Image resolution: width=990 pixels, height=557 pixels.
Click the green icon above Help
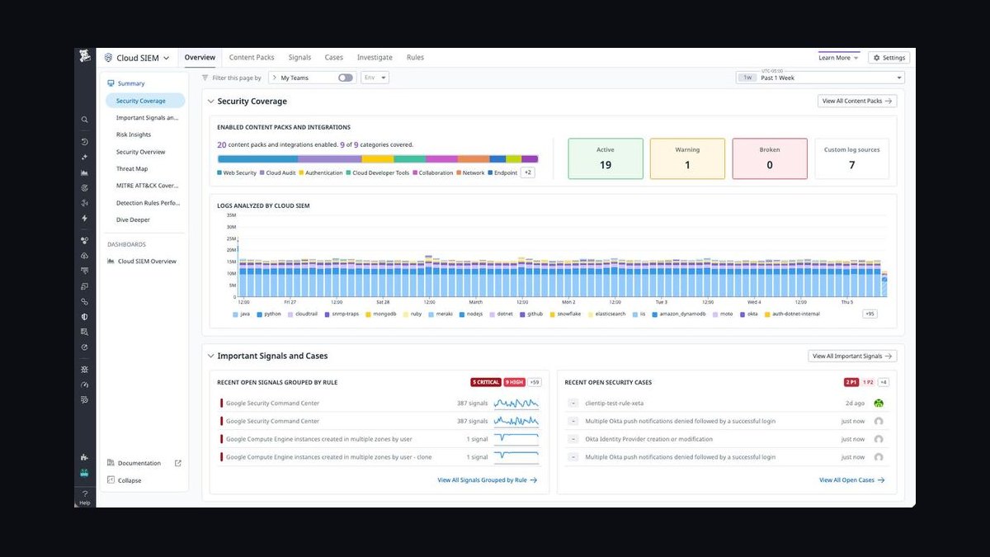click(x=84, y=473)
